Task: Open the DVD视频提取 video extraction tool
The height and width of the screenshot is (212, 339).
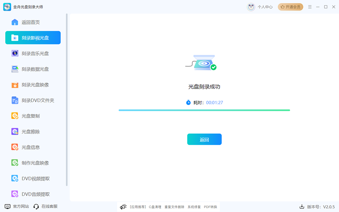Action: tap(14, 178)
